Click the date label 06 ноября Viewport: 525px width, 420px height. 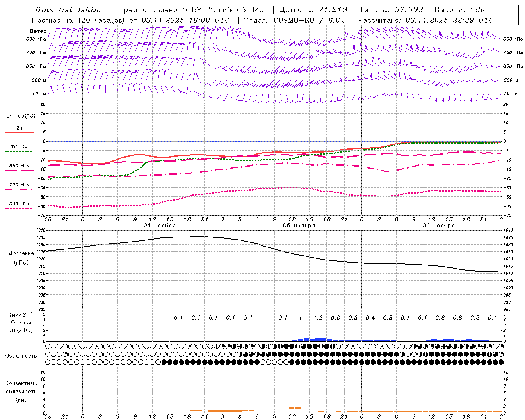[438, 226]
